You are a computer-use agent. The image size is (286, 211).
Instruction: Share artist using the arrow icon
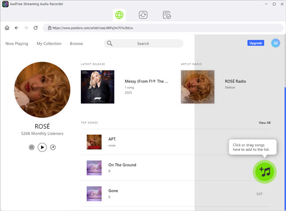pyautogui.click(x=53, y=147)
